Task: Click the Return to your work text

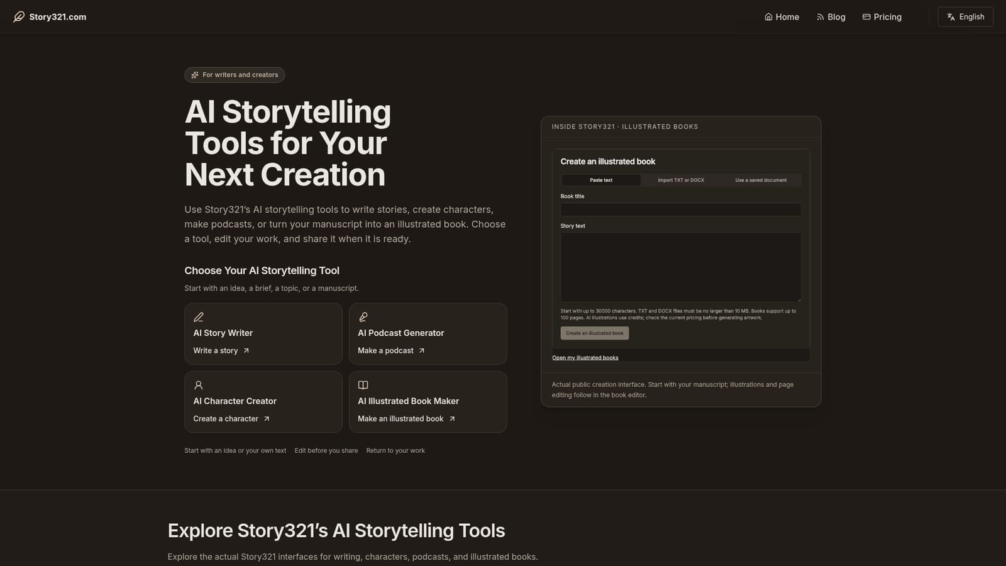Action: tap(395, 451)
